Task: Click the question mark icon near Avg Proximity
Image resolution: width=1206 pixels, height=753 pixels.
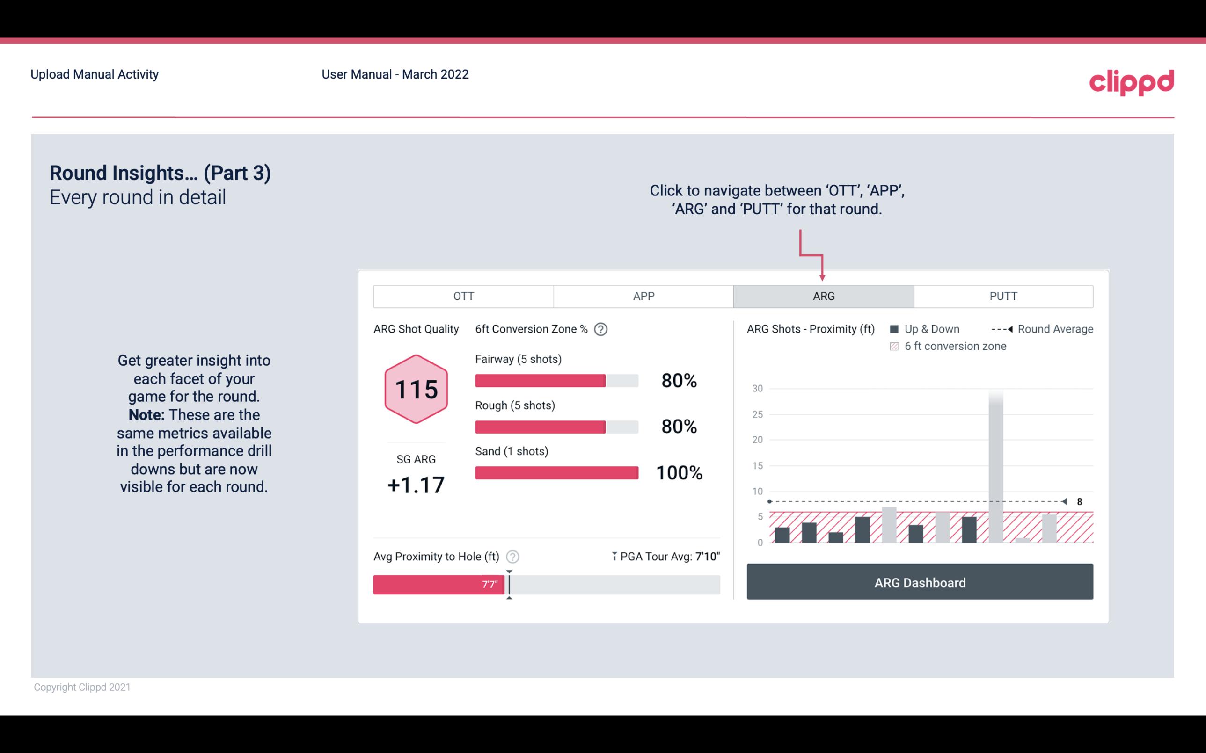Action: [x=513, y=556]
